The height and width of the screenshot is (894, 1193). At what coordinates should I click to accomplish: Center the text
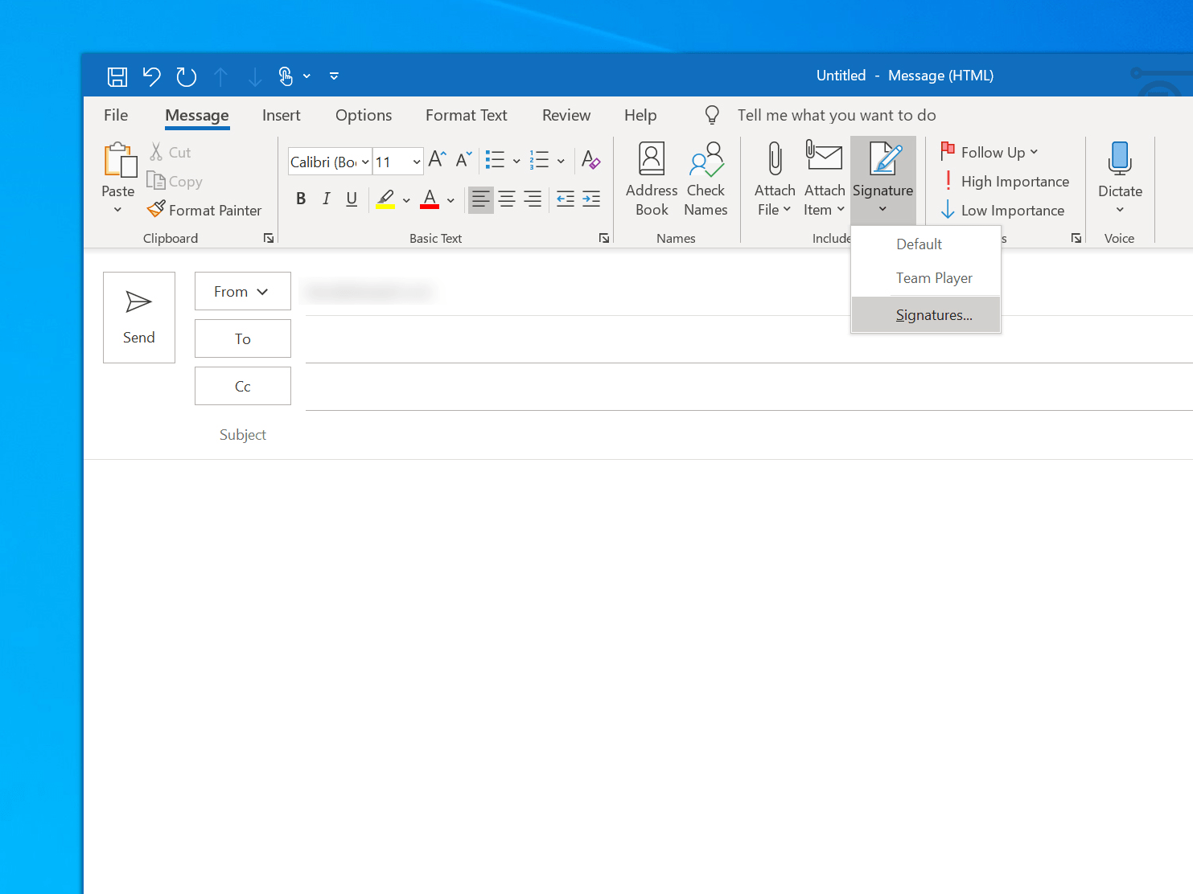coord(507,199)
